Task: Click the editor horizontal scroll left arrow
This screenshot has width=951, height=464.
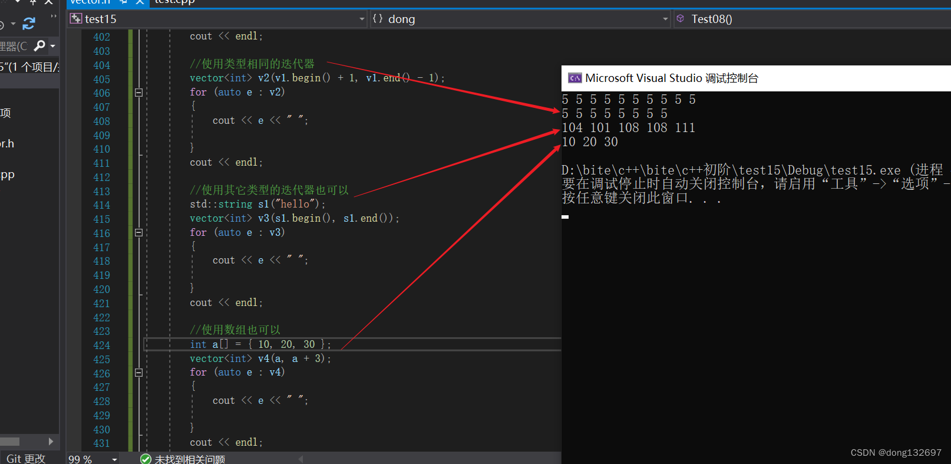Action: click(x=301, y=459)
